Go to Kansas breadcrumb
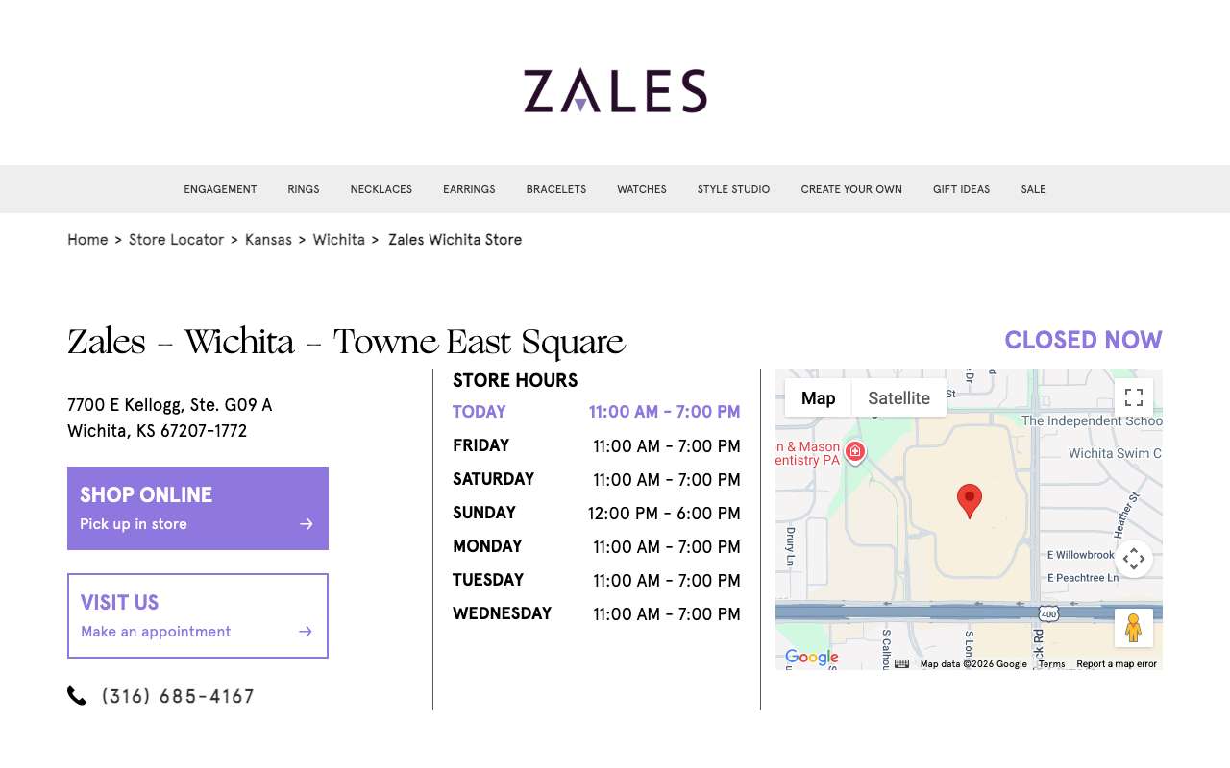This screenshot has height=768, width=1230. click(268, 240)
